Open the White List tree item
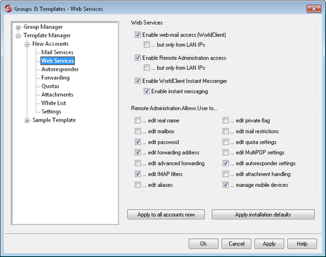 pos(53,103)
